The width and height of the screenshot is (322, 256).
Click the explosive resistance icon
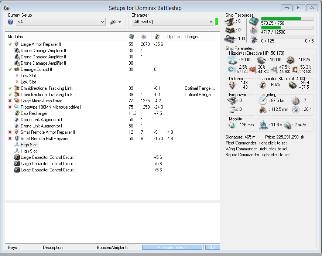pos(295,70)
